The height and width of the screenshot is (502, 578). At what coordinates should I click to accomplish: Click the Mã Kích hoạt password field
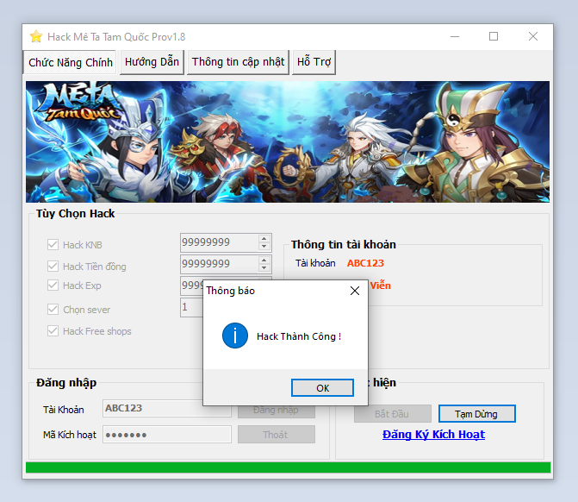(167, 435)
